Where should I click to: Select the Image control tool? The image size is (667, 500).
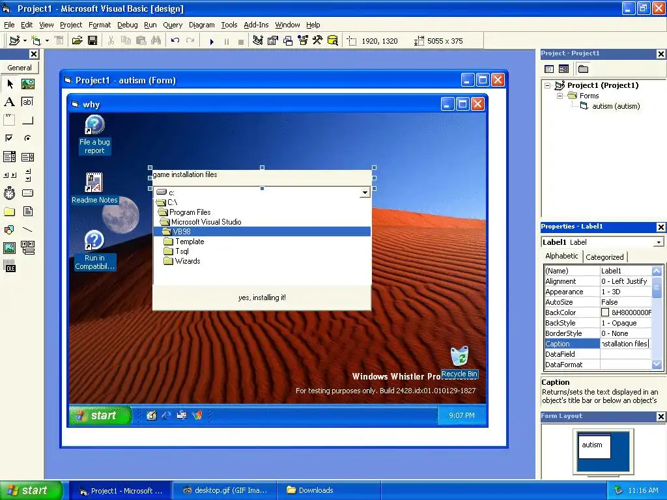point(9,247)
